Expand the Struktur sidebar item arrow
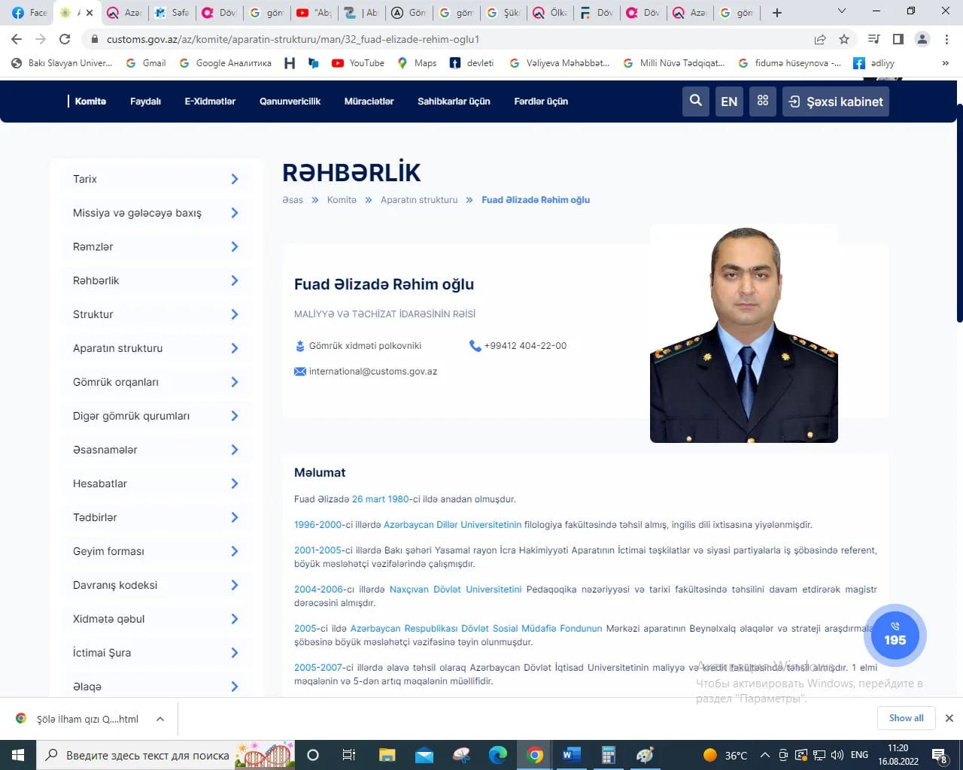This screenshot has height=770, width=963. [234, 314]
